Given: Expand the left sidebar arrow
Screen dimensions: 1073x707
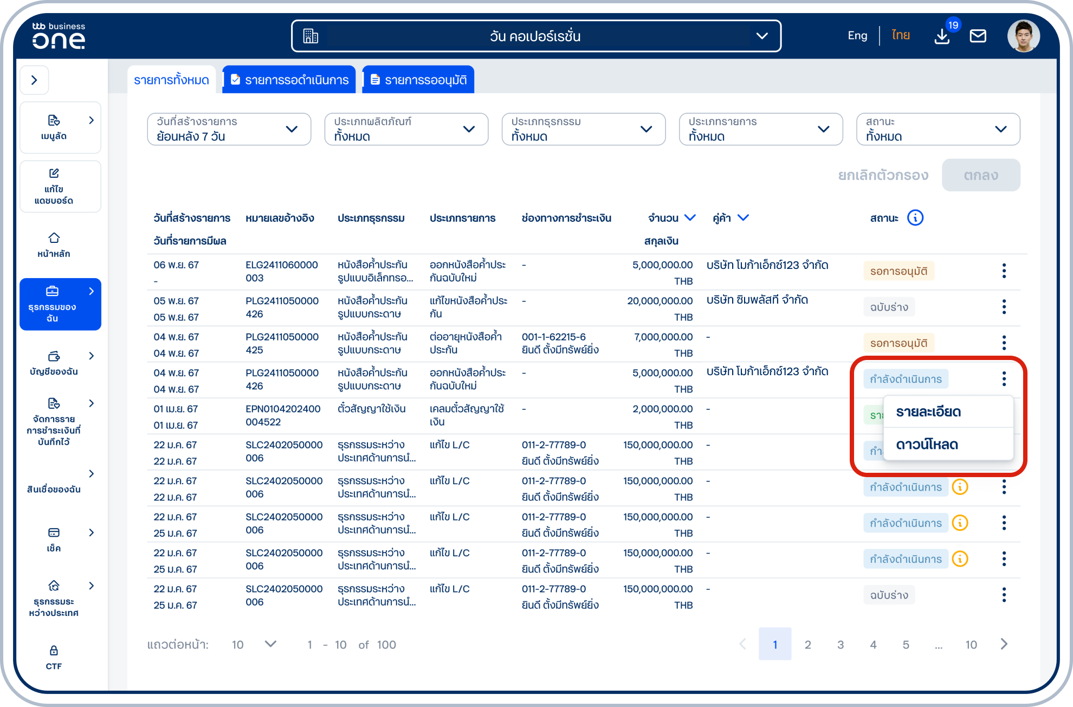Looking at the screenshot, I should [35, 80].
